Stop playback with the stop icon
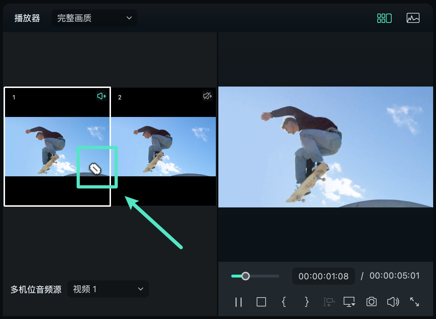 pyautogui.click(x=261, y=302)
